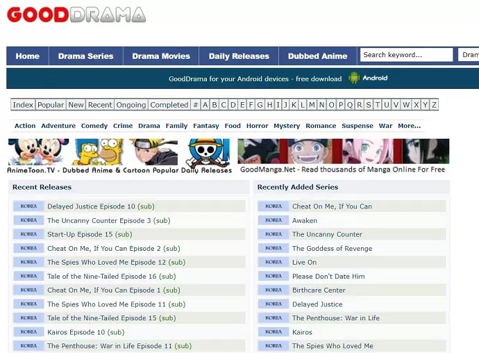The width and height of the screenshot is (479, 353).
Task: Open the War genre
Action: click(385, 126)
